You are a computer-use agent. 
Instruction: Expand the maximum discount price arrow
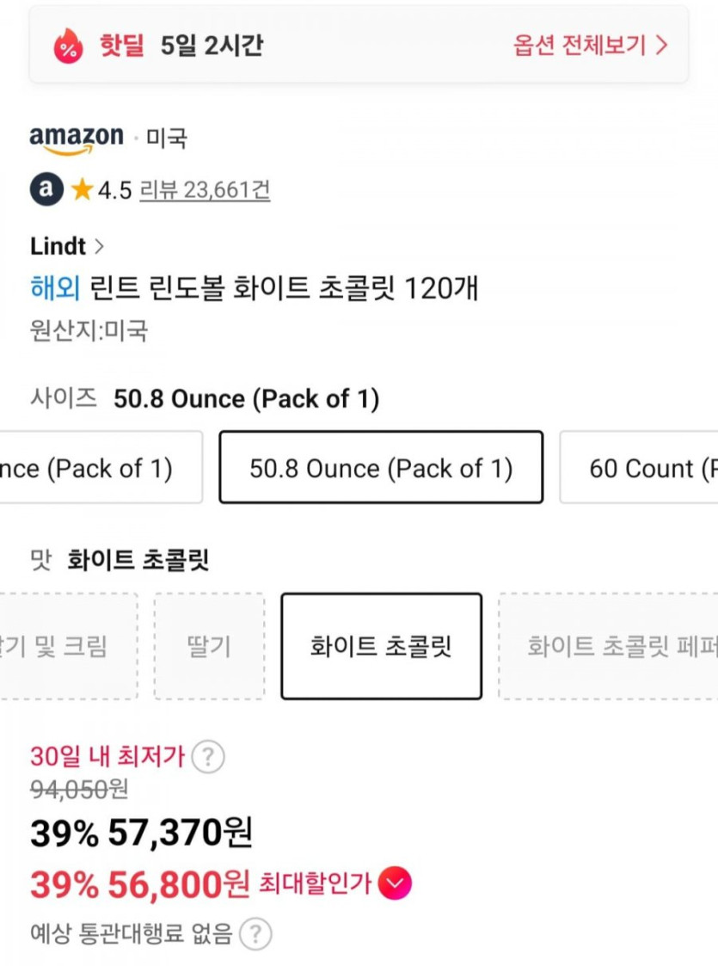[395, 883]
